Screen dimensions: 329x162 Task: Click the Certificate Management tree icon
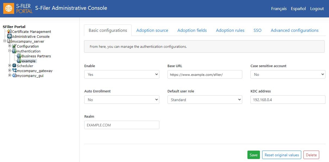[x=10, y=32]
